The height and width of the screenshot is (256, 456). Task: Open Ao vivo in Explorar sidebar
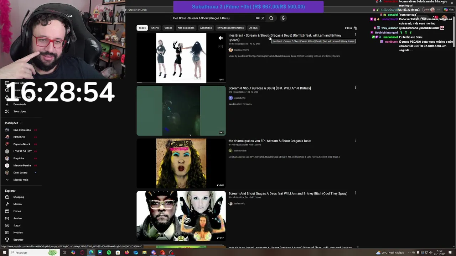[x=17, y=218]
